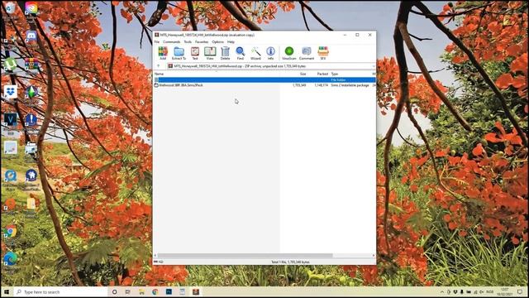Image resolution: width=529 pixels, height=298 pixels.
Task: Open File Explorer from taskbar
Action: [x=141, y=292]
